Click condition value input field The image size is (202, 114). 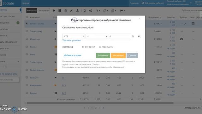coord(120,36)
